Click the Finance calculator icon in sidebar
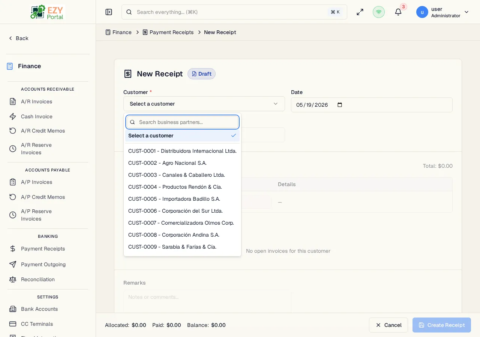Image resolution: width=480 pixels, height=337 pixels. [x=10, y=66]
